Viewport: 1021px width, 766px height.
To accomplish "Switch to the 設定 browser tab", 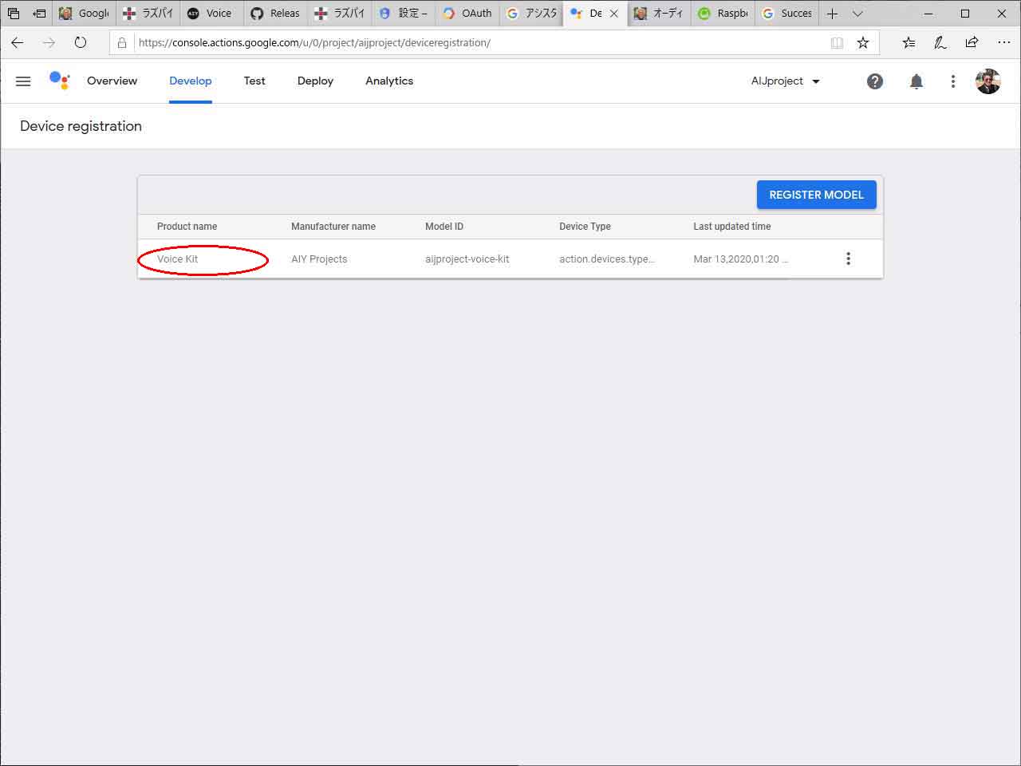I will coord(404,14).
